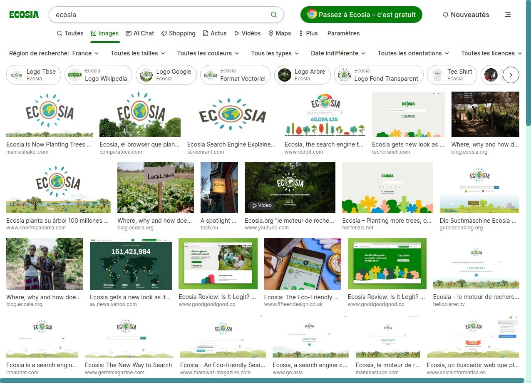
Task: Open the Toutes les couleurs filter dropdown
Action: [x=207, y=53]
